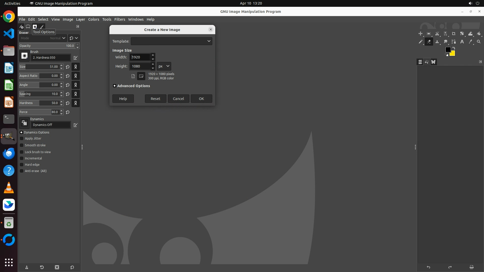Screen dimensions: 484x272
Task: Enable the Apply Jitter checkbox
Action: (x=22, y=139)
